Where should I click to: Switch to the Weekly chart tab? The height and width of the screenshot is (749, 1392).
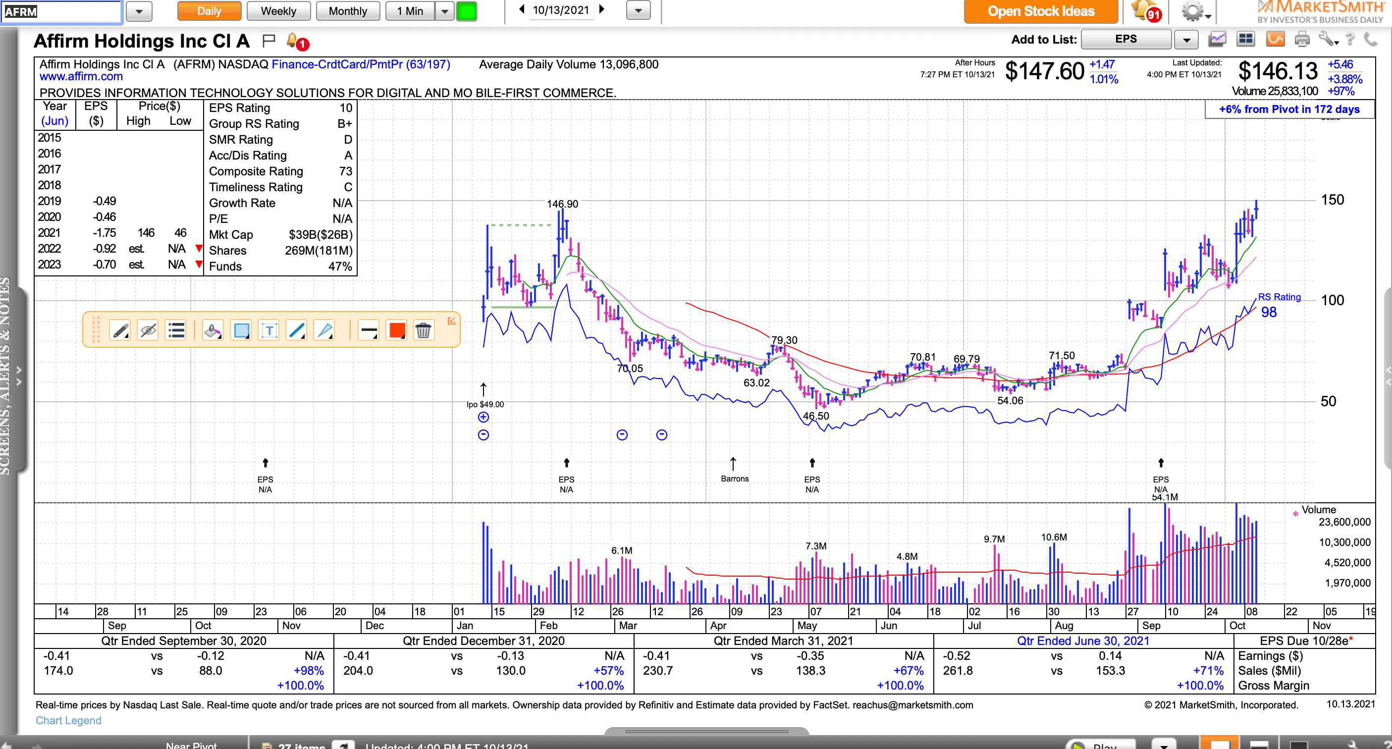pos(278,11)
